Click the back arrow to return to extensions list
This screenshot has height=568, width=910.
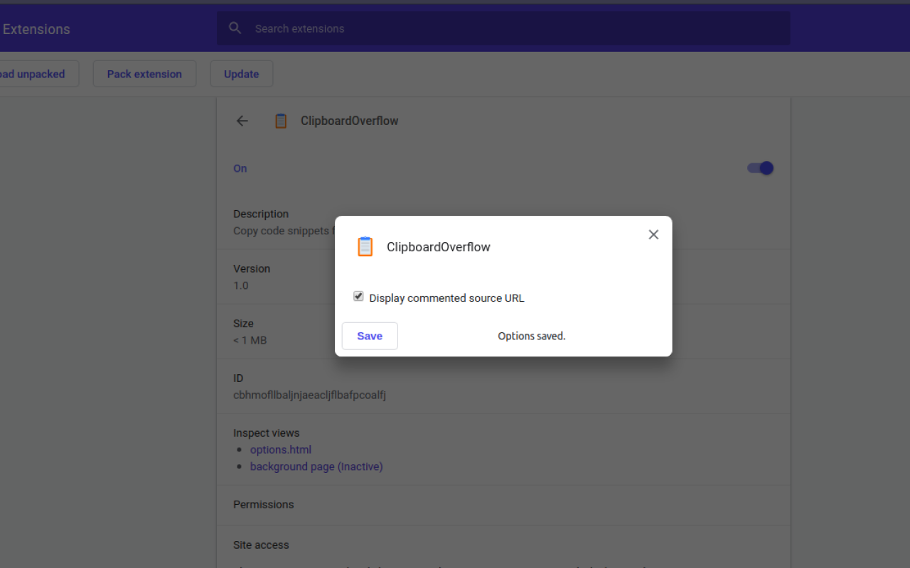coord(242,121)
